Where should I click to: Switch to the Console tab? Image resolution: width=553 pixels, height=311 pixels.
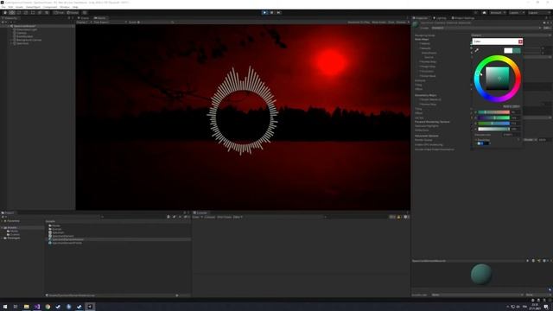coord(201,213)
